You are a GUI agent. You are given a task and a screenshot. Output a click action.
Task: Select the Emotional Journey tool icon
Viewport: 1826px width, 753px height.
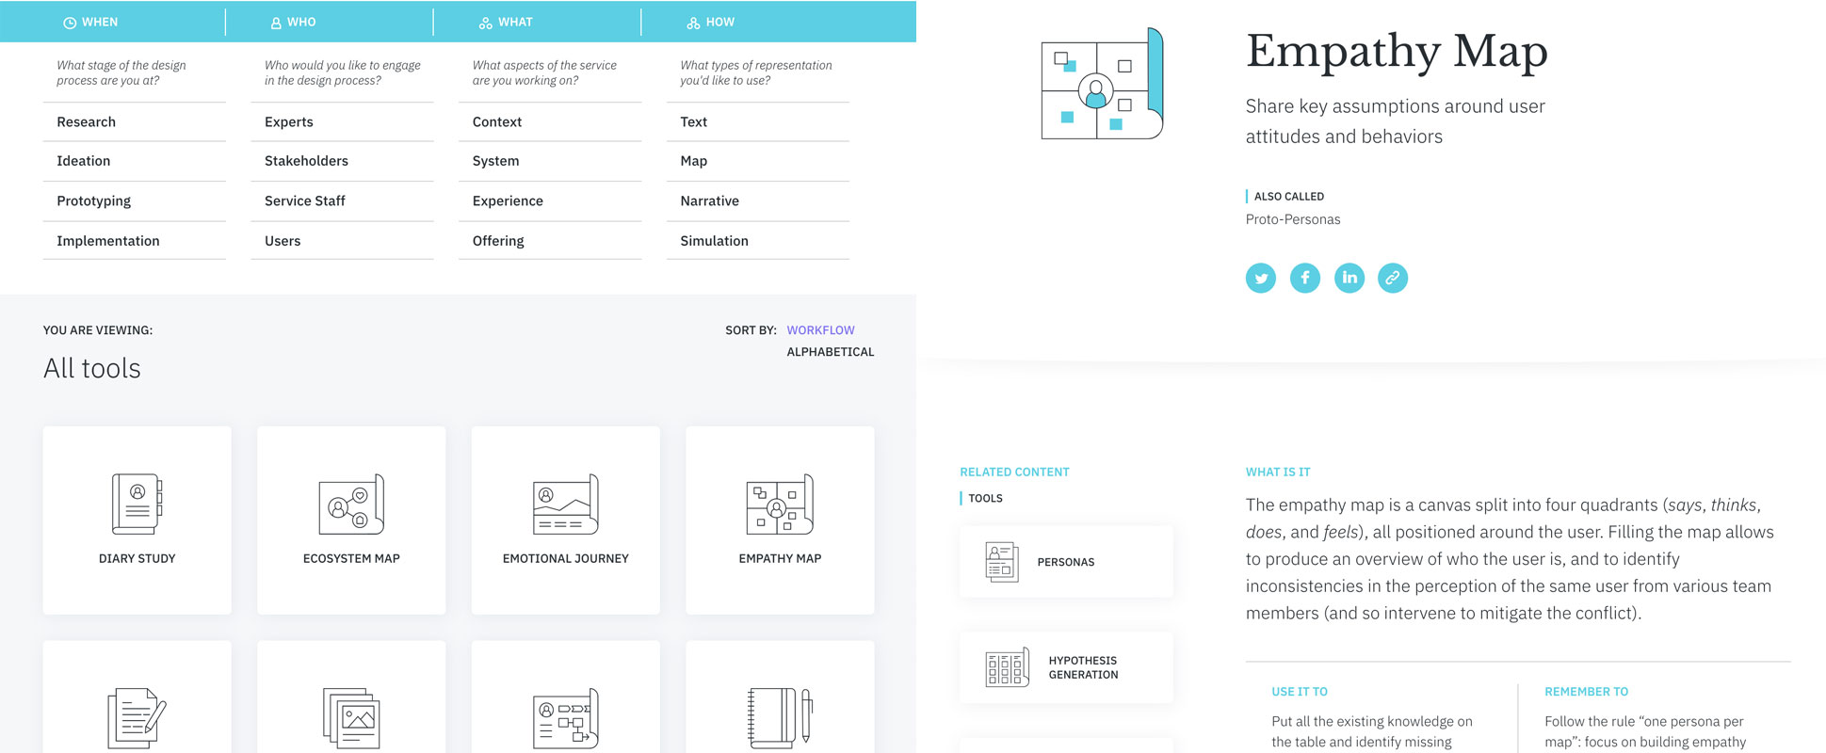565,505
